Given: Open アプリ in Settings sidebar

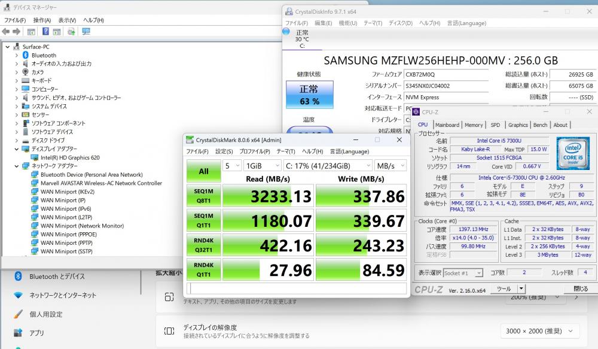Looking at the screenshot, I should [36, 333].
